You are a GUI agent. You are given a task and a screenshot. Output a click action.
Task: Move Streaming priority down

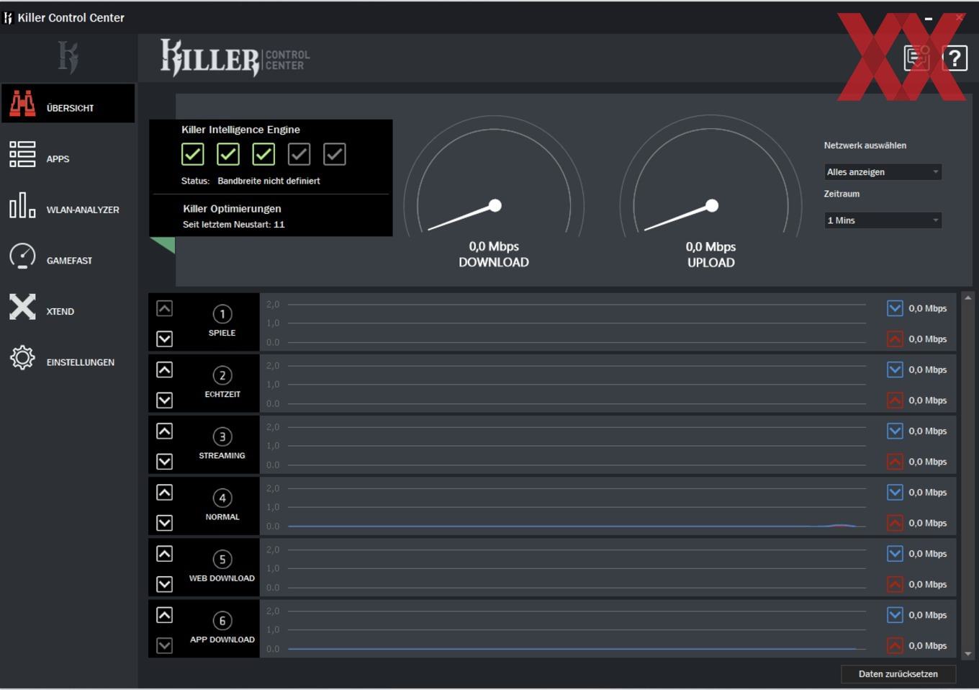point(164,461)
